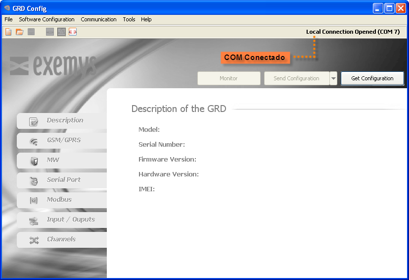Click the Monitor button
Screen dimensions: 409x280
(x=228, y=78)
